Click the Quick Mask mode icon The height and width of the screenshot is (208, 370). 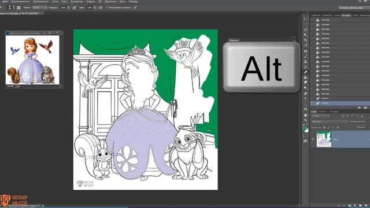[305, 136]
